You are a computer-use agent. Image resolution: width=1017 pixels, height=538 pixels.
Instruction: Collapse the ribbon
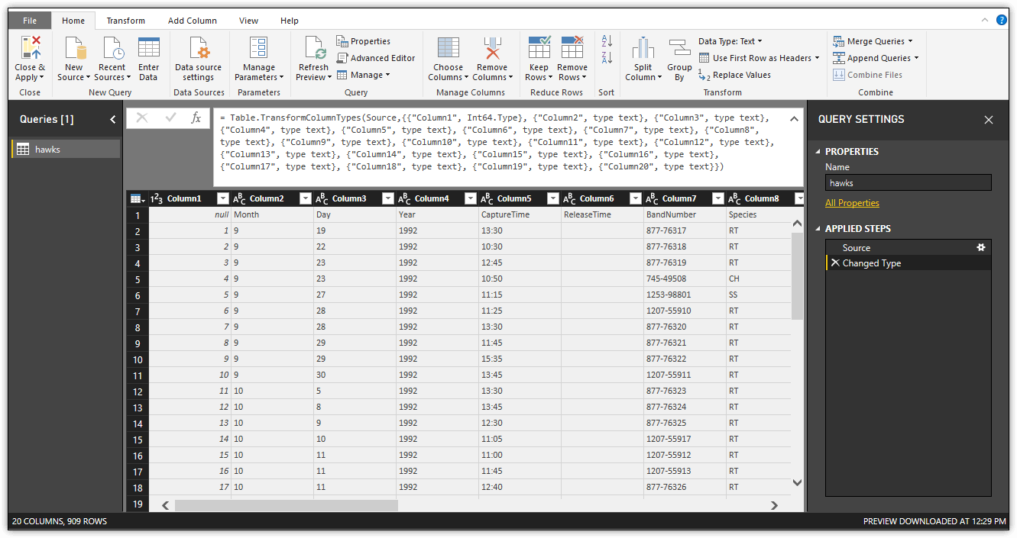[985, 20]
